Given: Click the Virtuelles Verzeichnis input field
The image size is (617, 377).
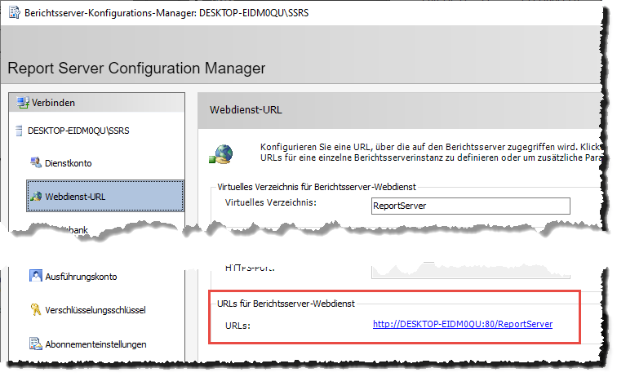Looking at the screenshot, I should 471,206.
